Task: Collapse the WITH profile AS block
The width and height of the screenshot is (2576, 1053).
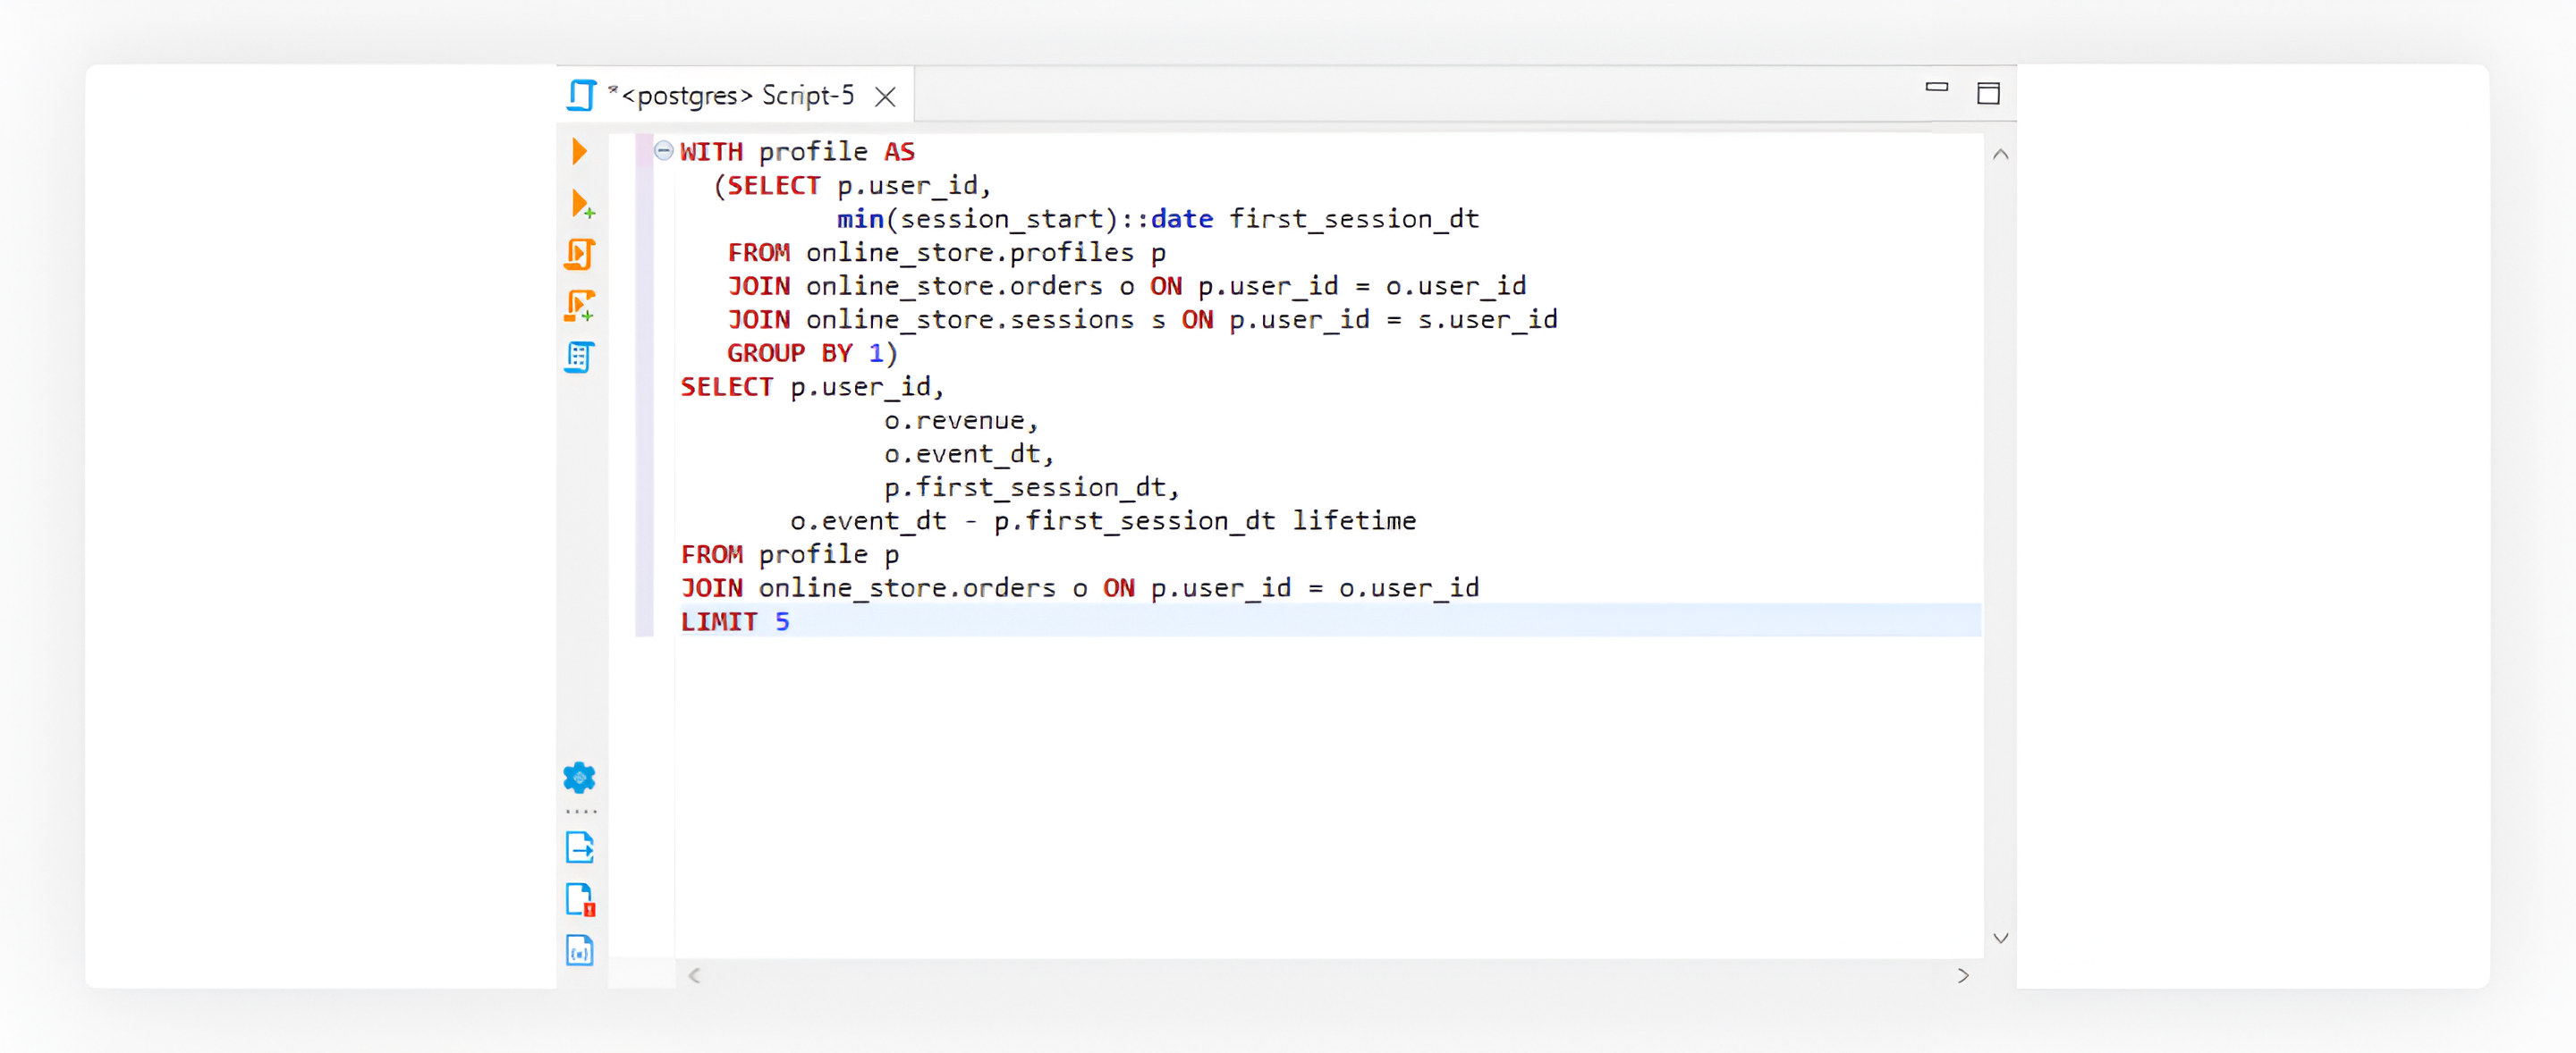Action: tap(663, 151)
